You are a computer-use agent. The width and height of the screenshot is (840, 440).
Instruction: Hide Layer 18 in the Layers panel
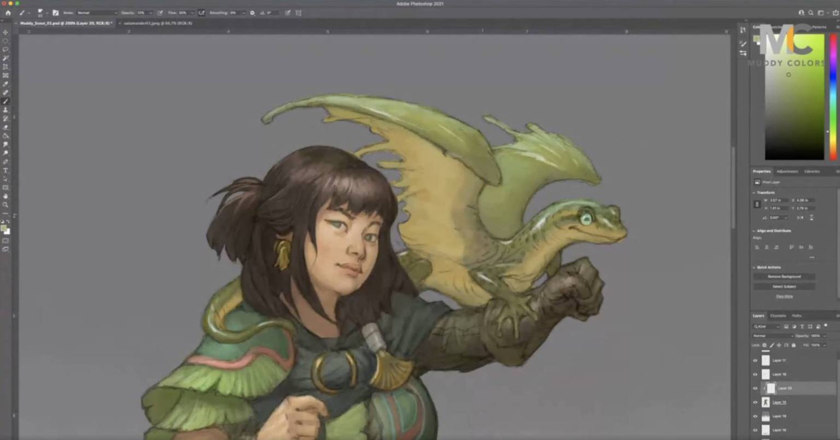(x=755, y=374)
